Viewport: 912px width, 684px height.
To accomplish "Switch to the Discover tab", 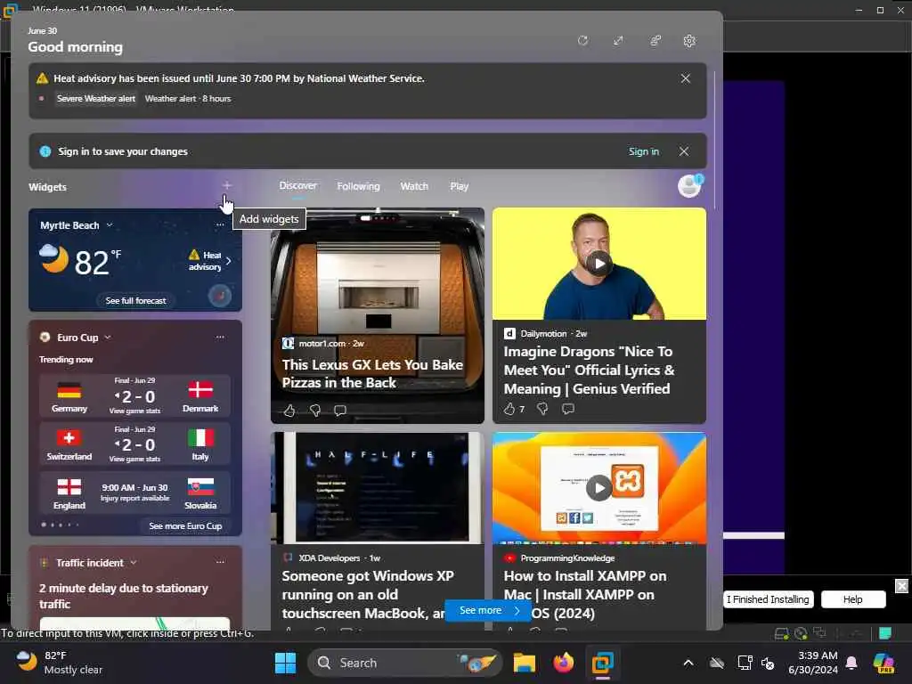I will pyautogui.click(x=297, y=185).
